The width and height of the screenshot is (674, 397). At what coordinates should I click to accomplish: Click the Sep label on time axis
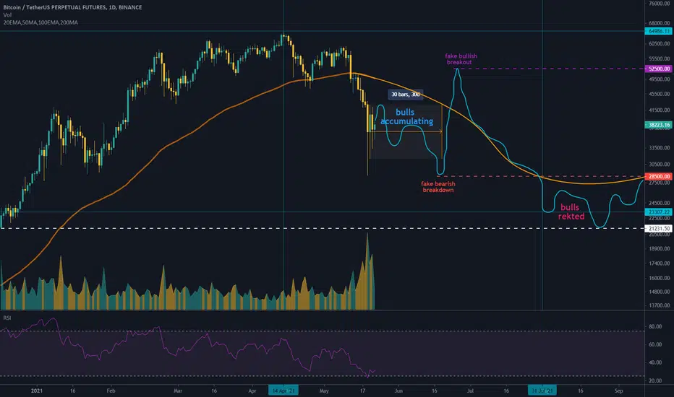618,391
